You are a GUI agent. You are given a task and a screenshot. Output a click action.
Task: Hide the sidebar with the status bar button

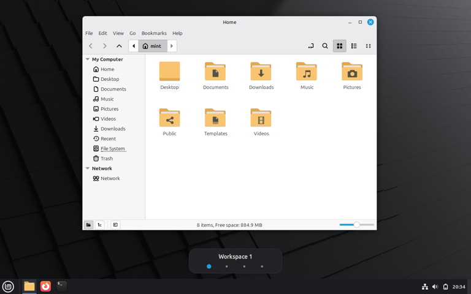115,225
